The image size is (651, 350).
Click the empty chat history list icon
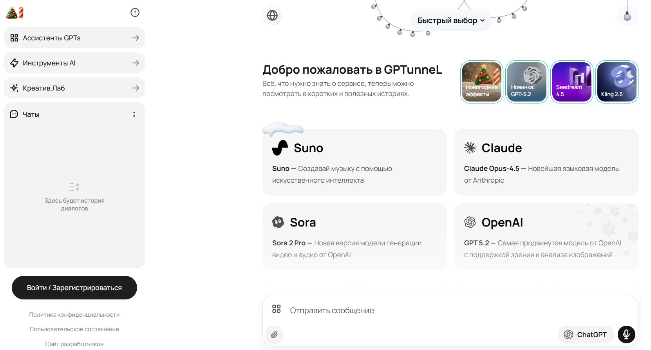(x=74, y=187)
